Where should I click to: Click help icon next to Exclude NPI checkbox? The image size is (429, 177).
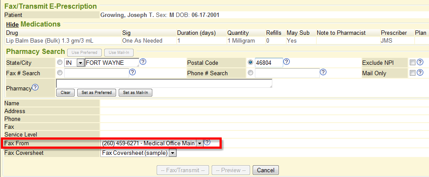(x=420, y=62)
